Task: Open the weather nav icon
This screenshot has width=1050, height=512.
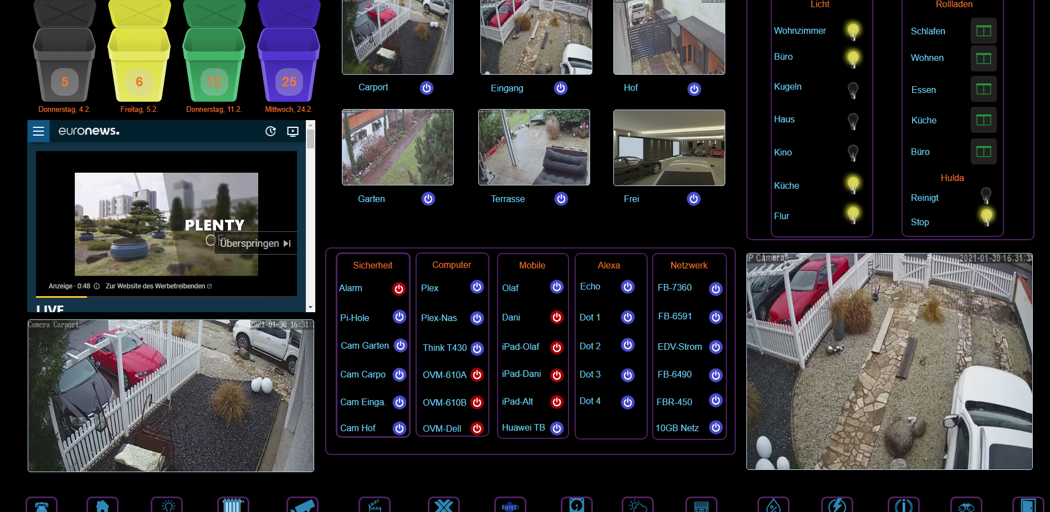Action: pos(638,505)
